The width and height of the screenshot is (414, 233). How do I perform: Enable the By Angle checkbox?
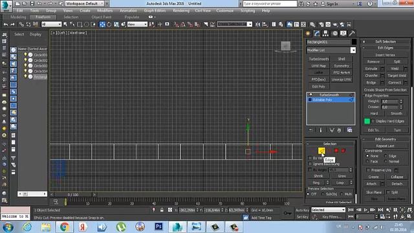coord(310,170)
